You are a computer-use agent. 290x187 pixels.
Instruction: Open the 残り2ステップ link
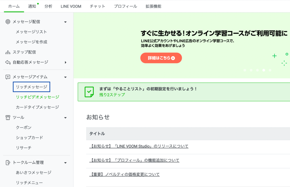pyautogui.click(x=112, y=95)
